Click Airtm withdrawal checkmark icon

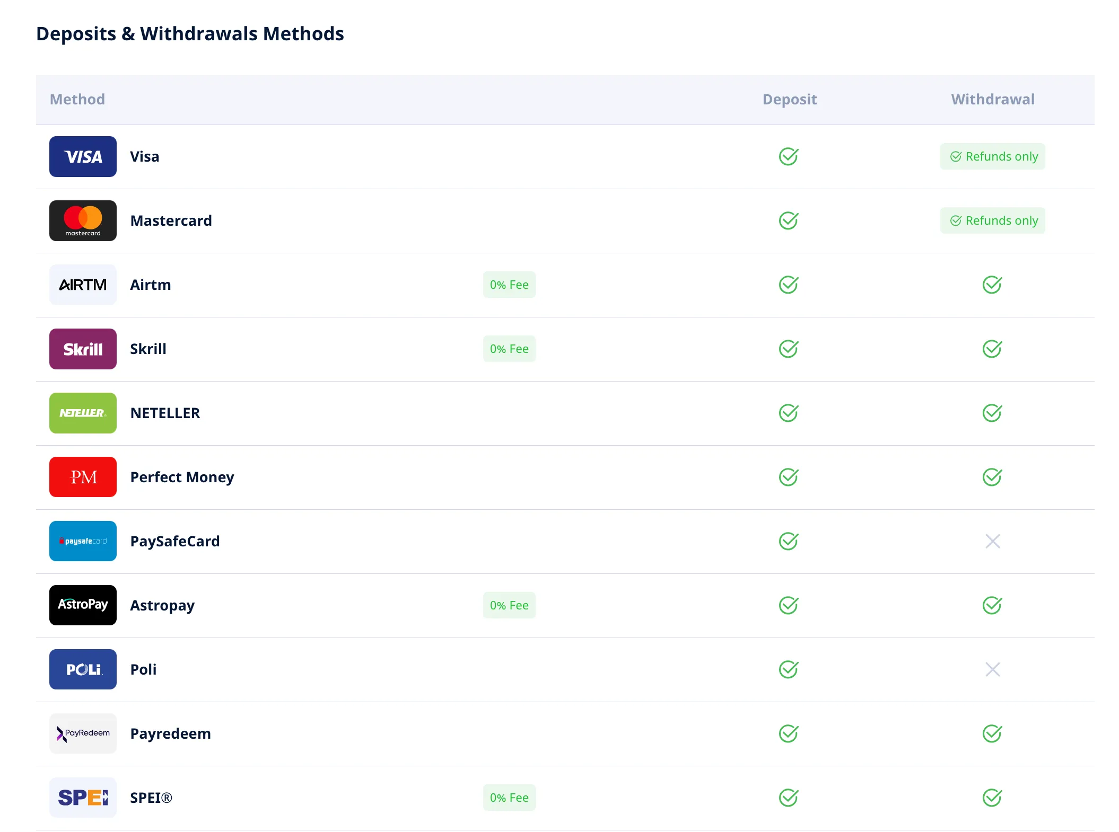(992, 285)
